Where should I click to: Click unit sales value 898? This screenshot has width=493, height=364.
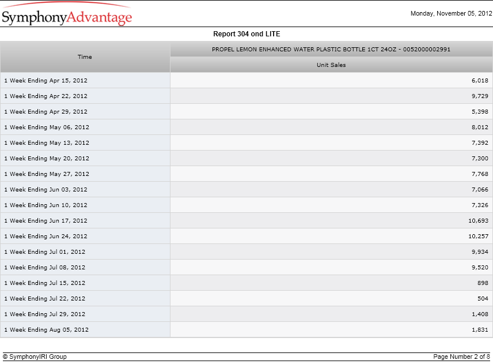pos(483,283)
